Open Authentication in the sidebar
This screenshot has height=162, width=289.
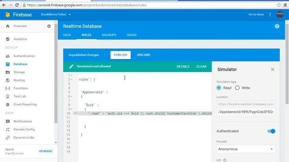pyautogui.click(x=24, y=56)
